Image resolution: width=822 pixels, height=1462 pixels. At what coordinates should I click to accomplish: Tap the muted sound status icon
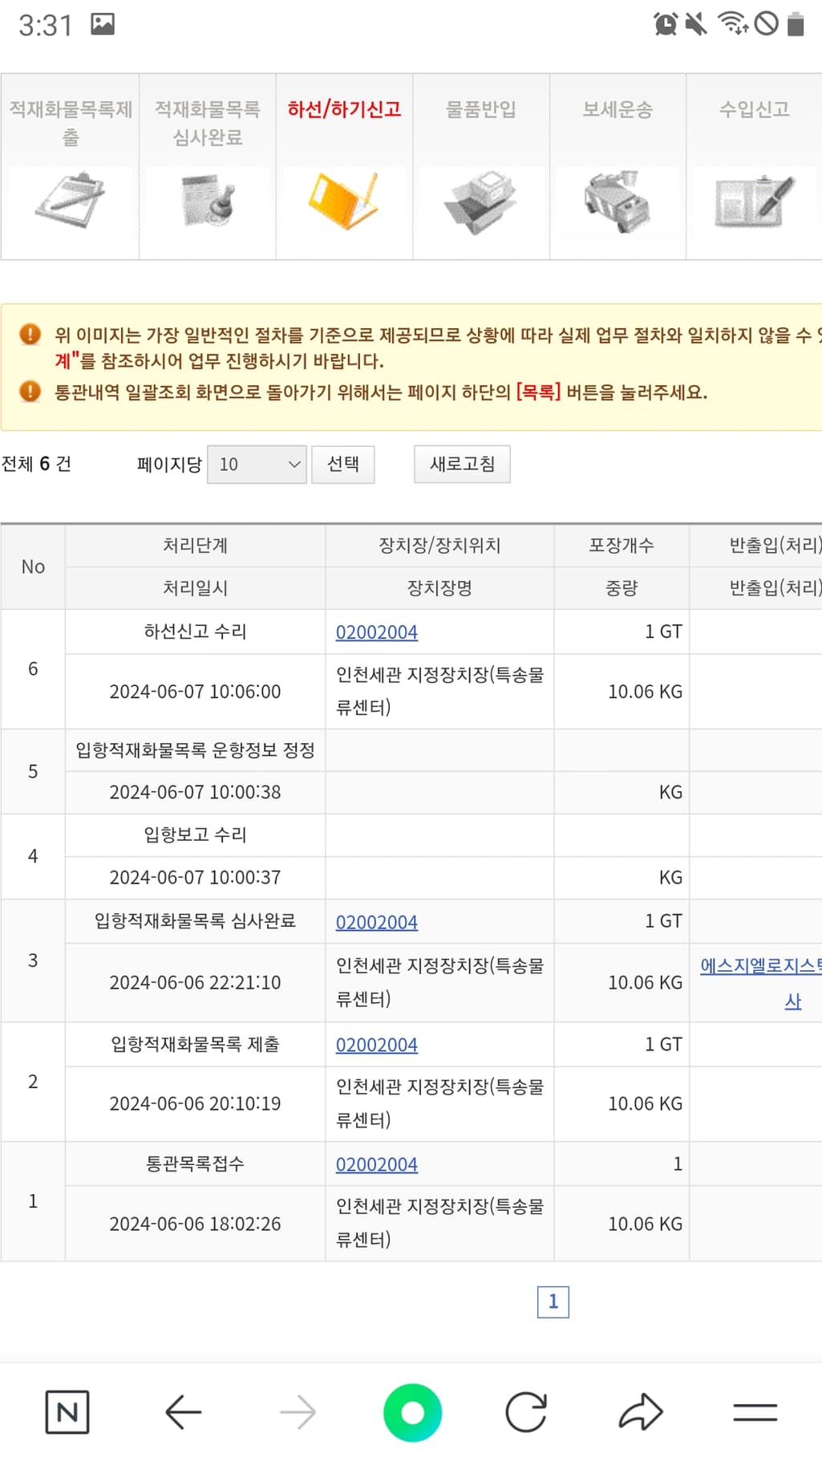696,24
